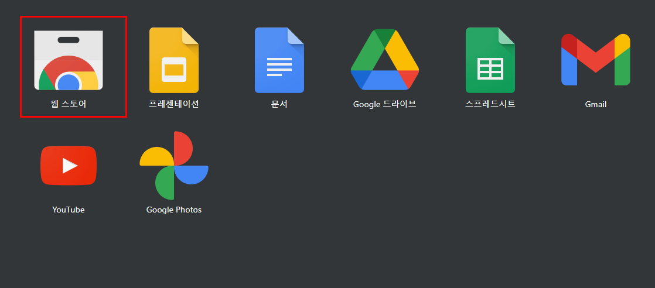The width and height of the screenshot is (655, 288).
Task: Launch the Google Sheets 스프레드시트 icon
Action: point(490,60)
